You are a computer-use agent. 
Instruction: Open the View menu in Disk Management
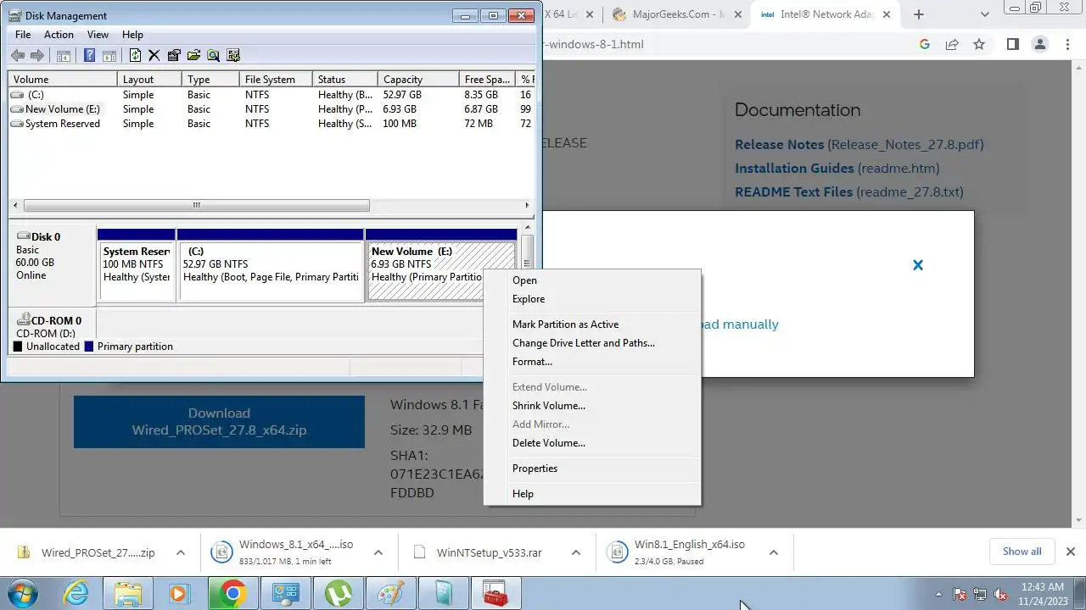pos(98,35)
